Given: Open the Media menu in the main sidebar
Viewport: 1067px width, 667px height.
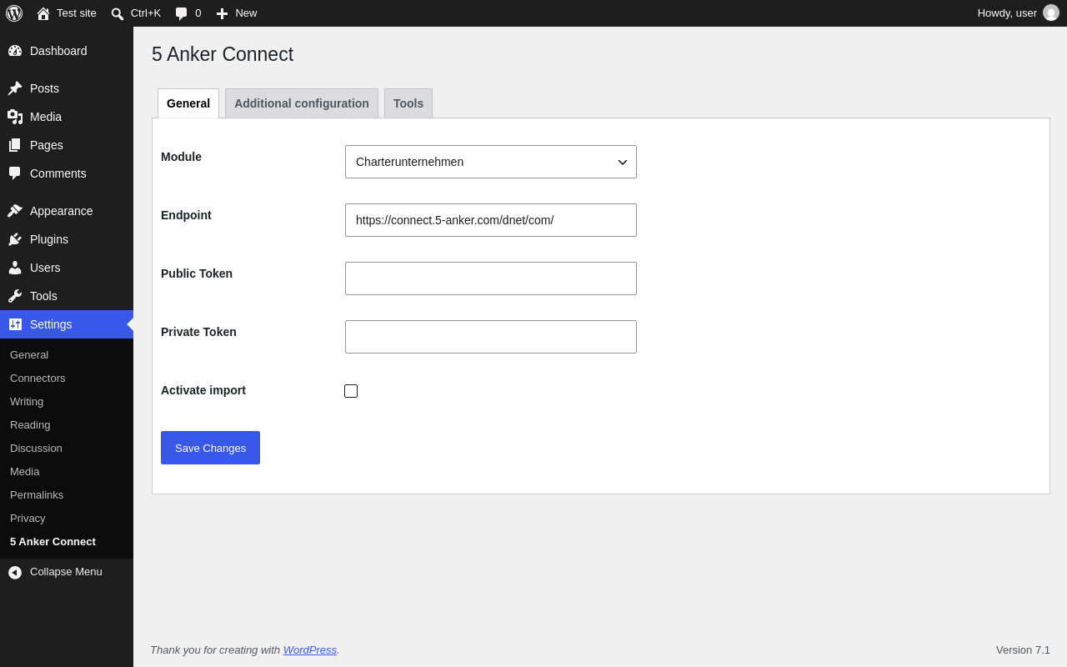Looking at the screenshot, I should (67, 117).
